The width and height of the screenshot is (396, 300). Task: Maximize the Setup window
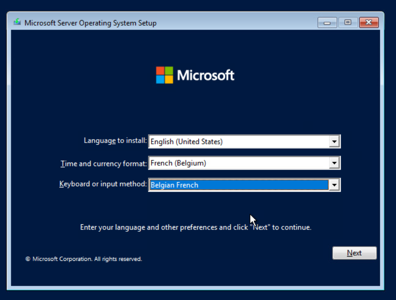(x=348, y=23)
